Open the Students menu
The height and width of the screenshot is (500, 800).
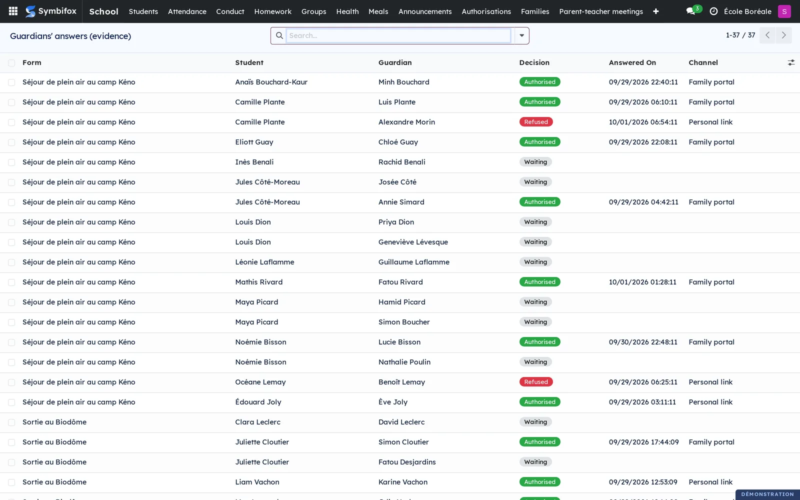click(x=143, y=11)
